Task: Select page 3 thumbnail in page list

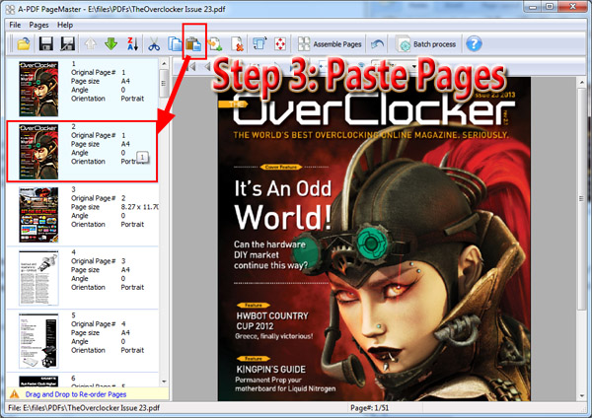Action: click(38, 215)
